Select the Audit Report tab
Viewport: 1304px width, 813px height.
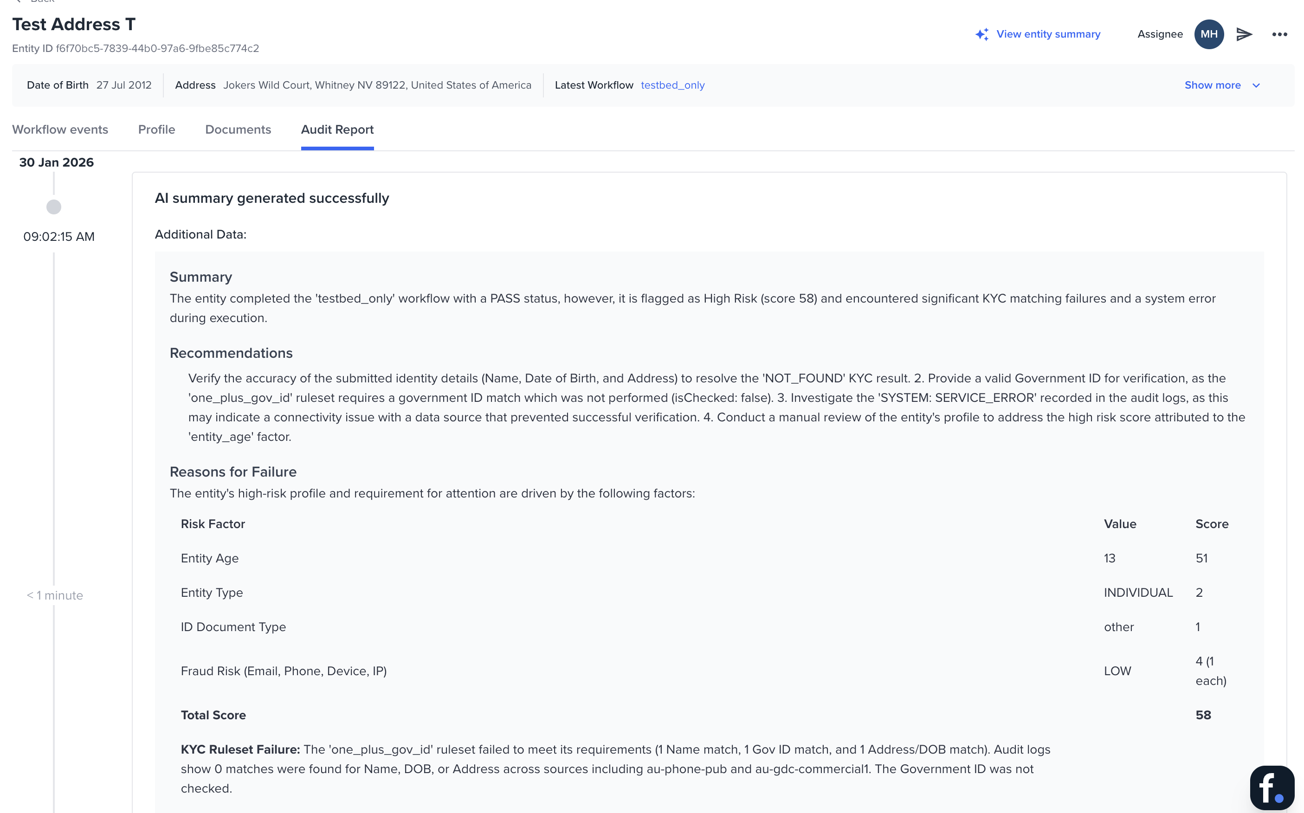point(337,129)
